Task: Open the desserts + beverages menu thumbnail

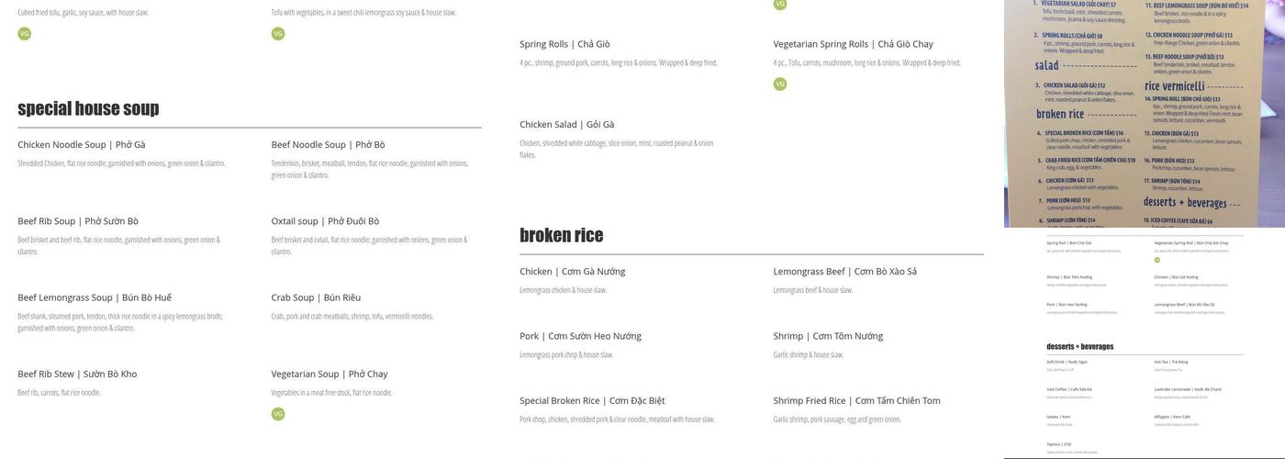Action: click(x=1144, y=343)
